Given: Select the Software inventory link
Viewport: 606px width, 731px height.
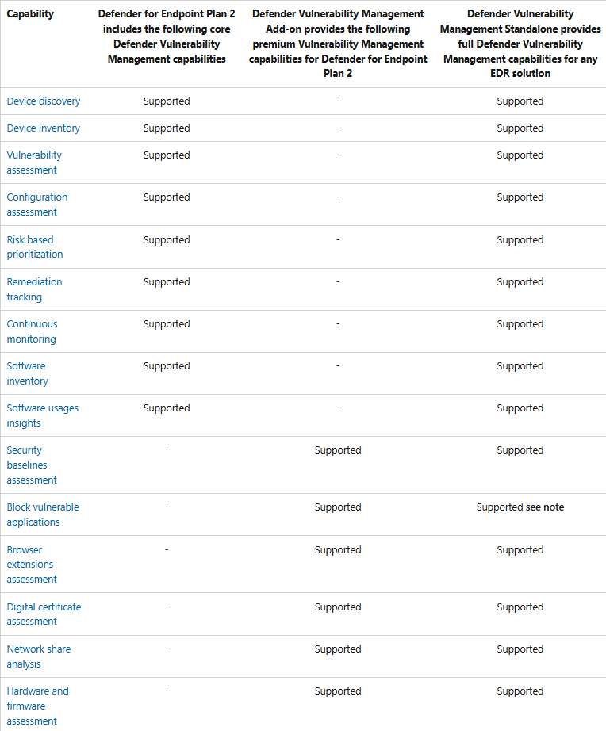Looking at the screenshot, I should pyautogui.click(x=28, y=373).
